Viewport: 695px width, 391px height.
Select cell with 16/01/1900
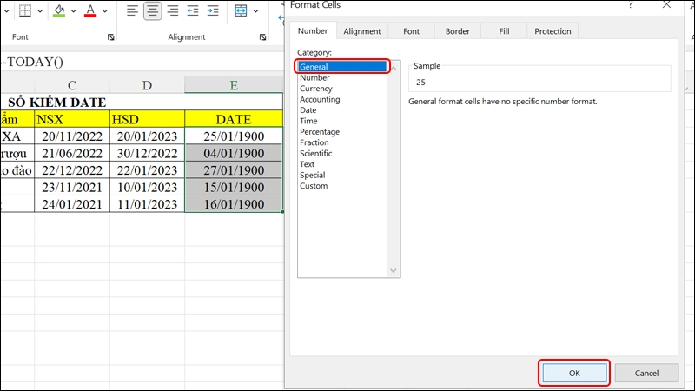click(234, 204)
